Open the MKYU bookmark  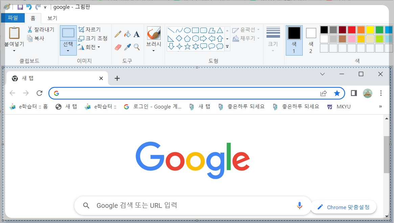[339, 107]
